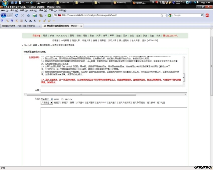Click the PDA & GPS category link
The height and width of the screenshot is (170, 213).
click(62, 36)
